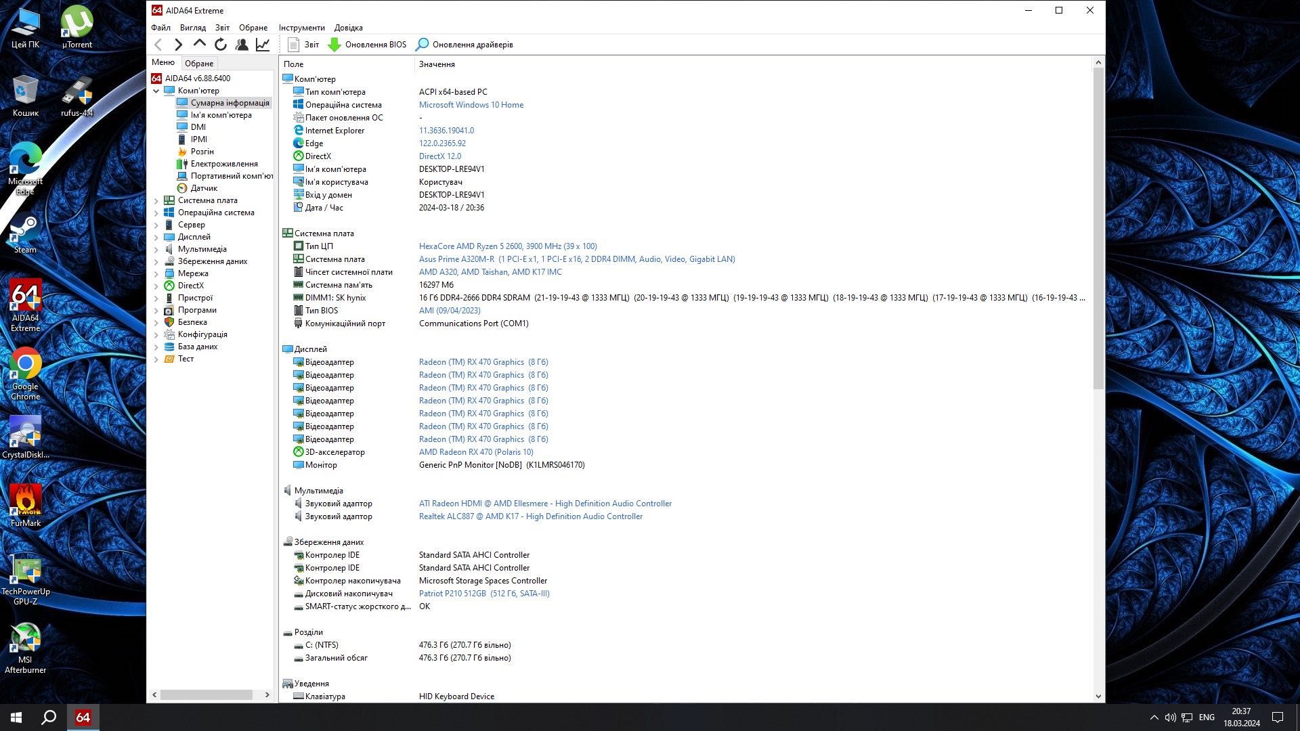This screenshot has width=1300, height=731.
Task: Open the Файл menu
Action: click(160, 28)
